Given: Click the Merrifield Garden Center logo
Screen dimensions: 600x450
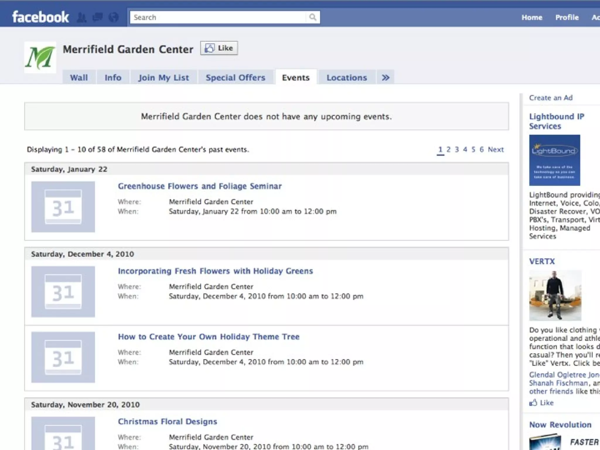Looking at the screenshot, I should [40, 57].
